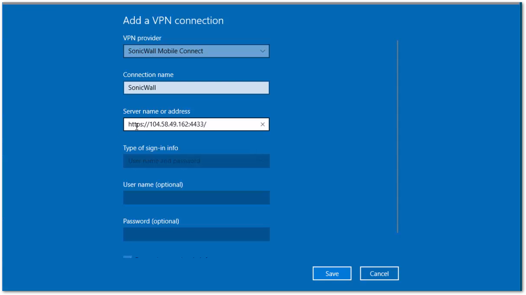The width and height of the screenshot is (526, 295).
Task: Cancel adding the VPN connection
Action: 379,274
